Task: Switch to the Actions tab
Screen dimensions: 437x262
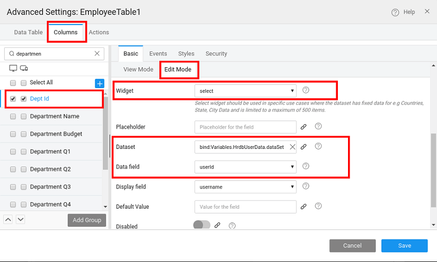Action: 99,33
